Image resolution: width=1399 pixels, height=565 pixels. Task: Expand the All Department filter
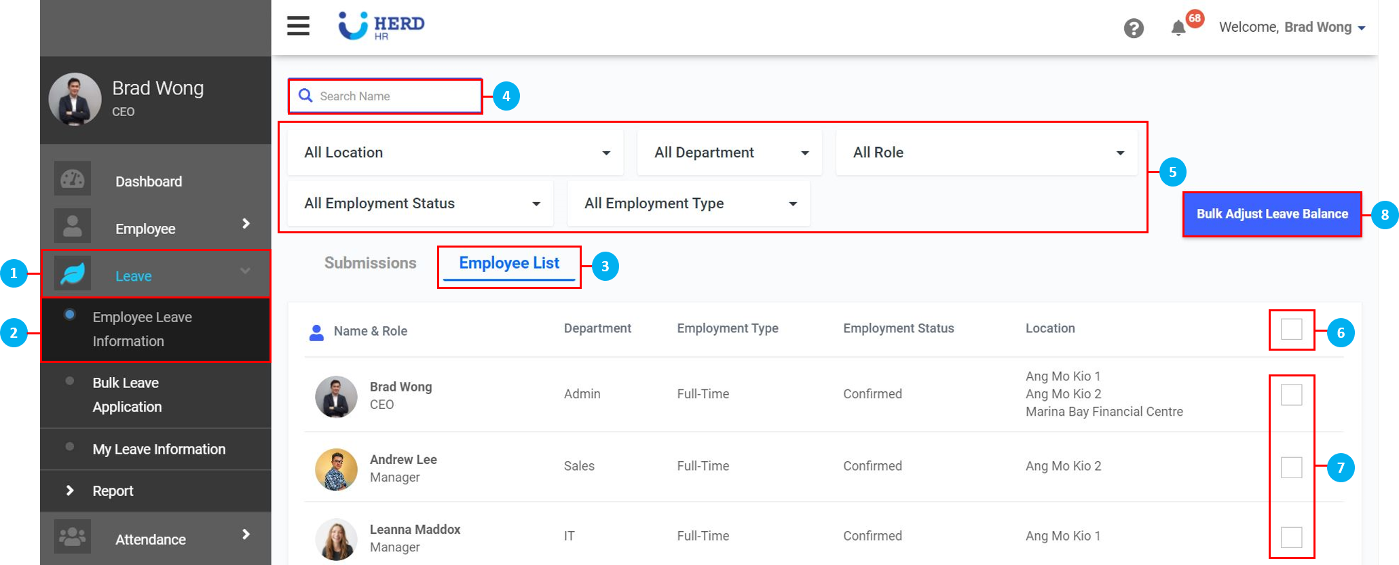730,153
